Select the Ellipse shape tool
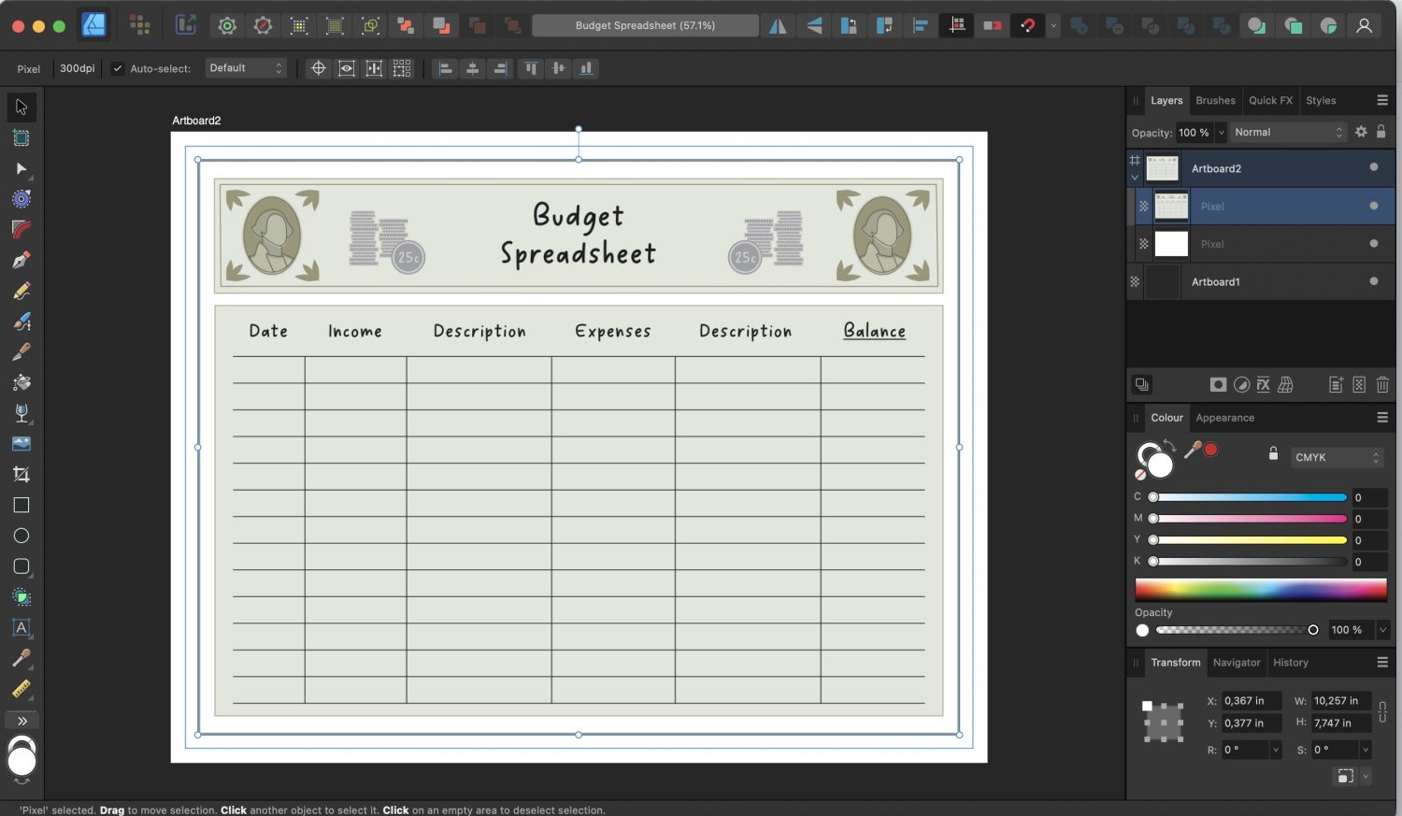This screenshot has height=816, width=1402. [21, 536]
